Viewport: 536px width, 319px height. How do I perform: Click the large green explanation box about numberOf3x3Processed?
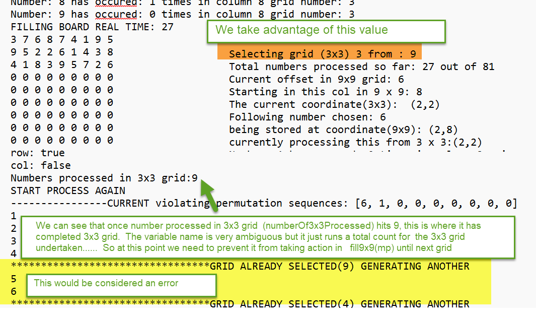[x=267, y=237]
